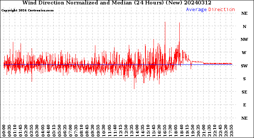Click the 16:55 time axis label
This screenshot has width=254, height=138.
[165, 131]
